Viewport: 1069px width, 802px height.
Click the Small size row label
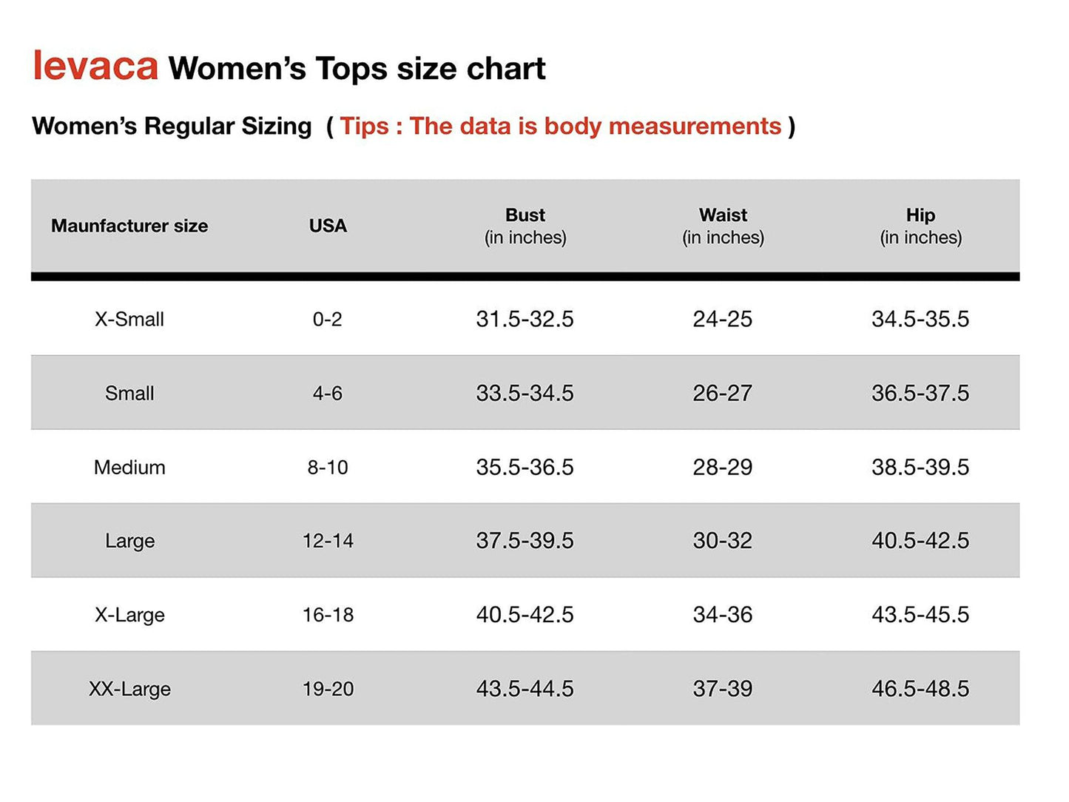click(x=129, y=394)
